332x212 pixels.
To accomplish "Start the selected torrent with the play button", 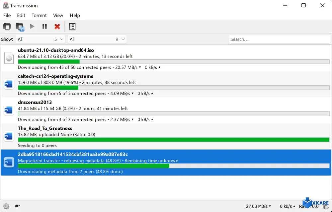I will tap(32, 26).
